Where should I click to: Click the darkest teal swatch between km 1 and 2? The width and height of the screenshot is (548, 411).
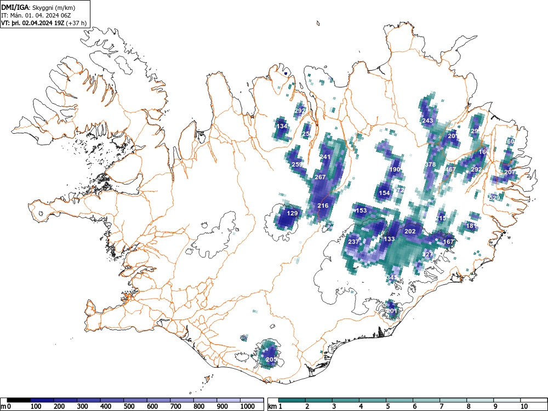(292, 400)
